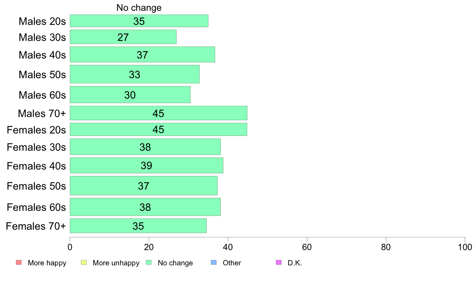Viewport: 476px width, 295px height.
Task: Select the Males 30s bar showing 27
Action: [x=123, y=37]
